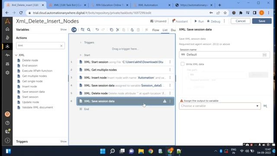Cut the selected action with scissors
Image resolution: width=277 pixels, height=156 pixels.
click(117, 30)
